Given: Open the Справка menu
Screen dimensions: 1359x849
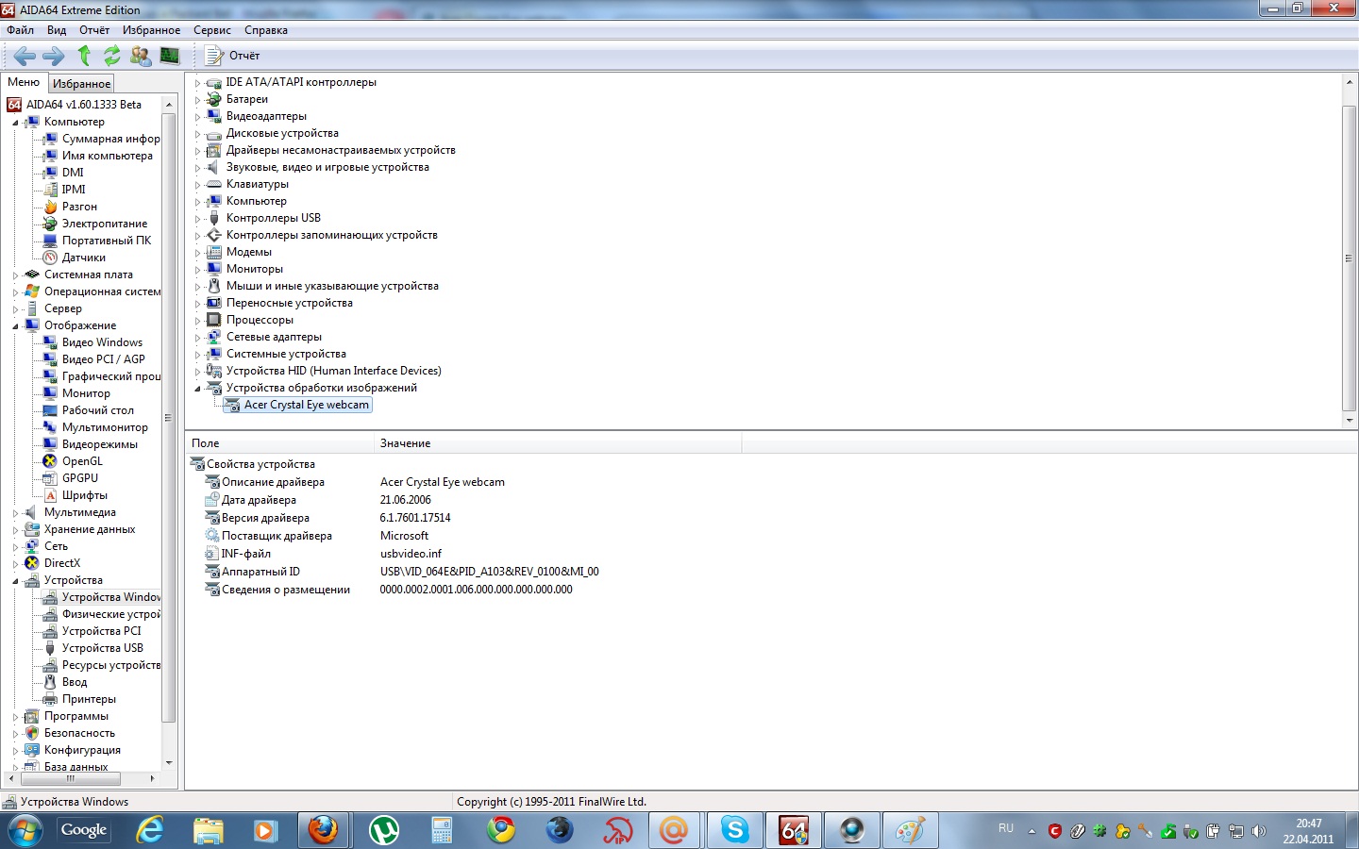Looking at the screenshot, I should 266,30.
